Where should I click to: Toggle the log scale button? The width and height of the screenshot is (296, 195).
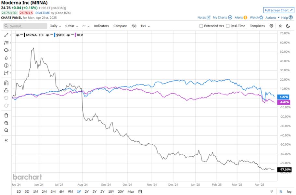[x=289, y=192]
